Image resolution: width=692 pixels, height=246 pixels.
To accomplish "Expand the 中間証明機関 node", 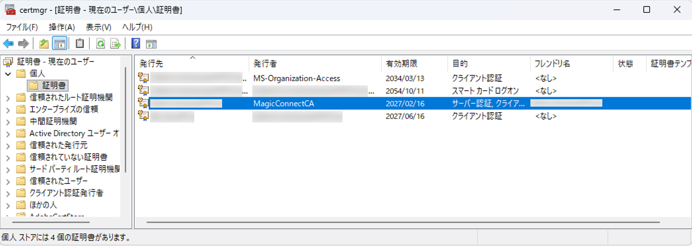I will click(7, 122).
